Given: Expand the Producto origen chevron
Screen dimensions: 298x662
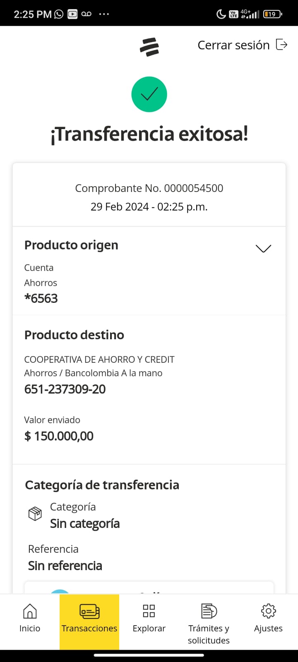Looking at the screenshot, I should pos(263,248).
